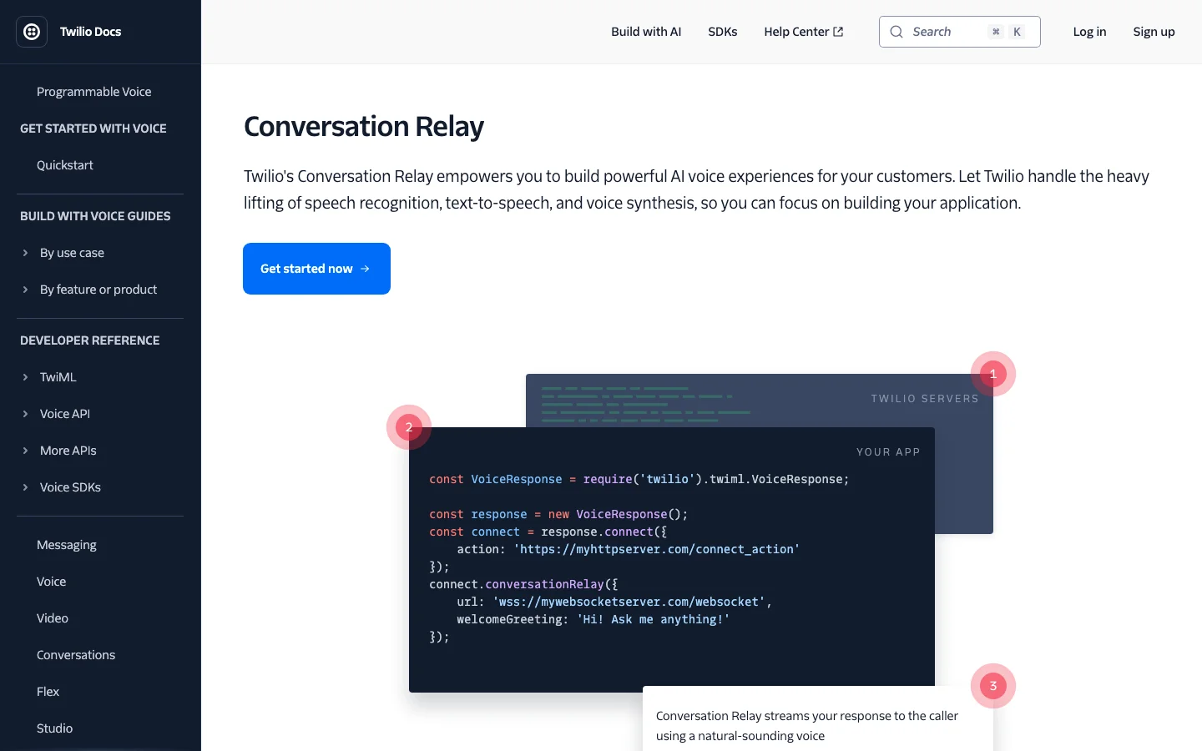
Task: Expand the By use case chevron
Action: (x=25, y=253)
